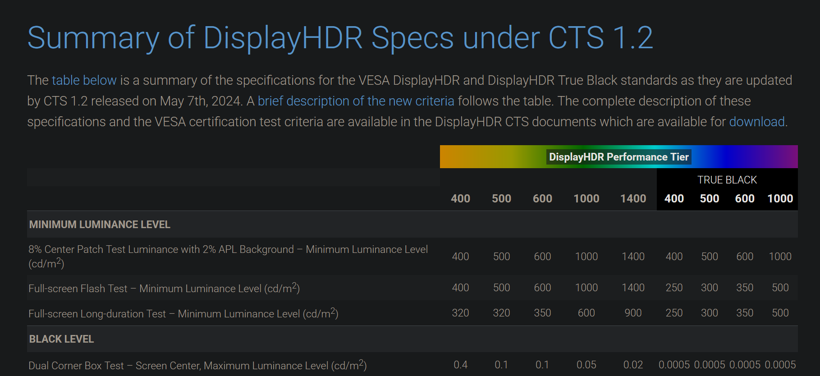Click the 'Full-screen Long-duration Test' row label
The height and width of the screenshot is (376, 820).
pos(183,313)
